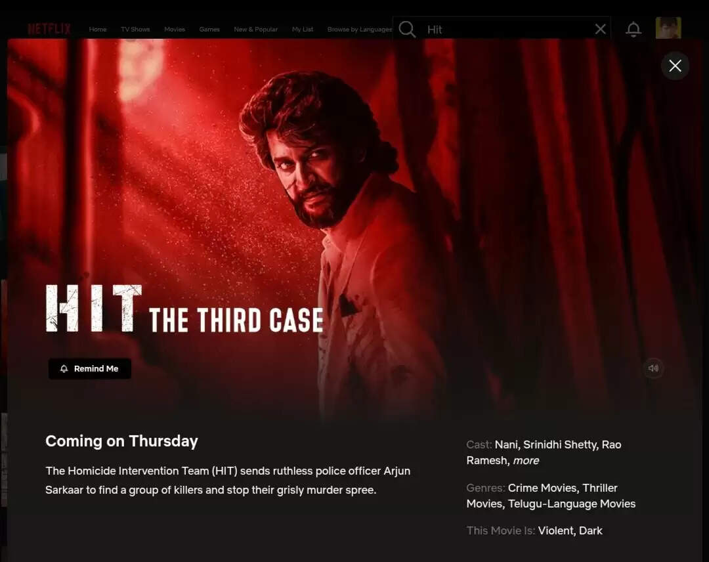Click the search magnifier icon
Image resolution: width=709 pixels, height=562 pixels.
[407, 30]
